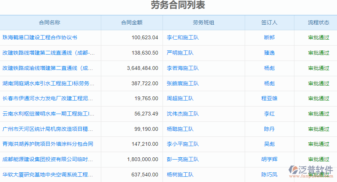
Task: Click 审批通过 status in first row
Action: point(318,37)
